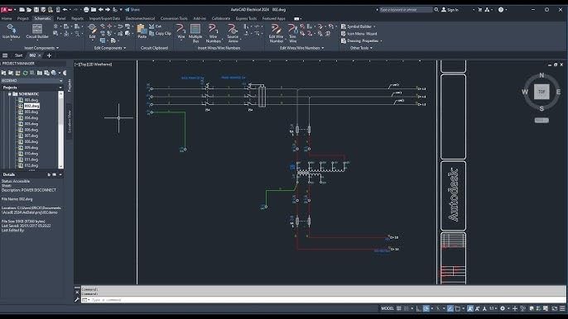Add a new drawing tab with plus button
The image size is (568, 319).
click(x=50, y=55)
